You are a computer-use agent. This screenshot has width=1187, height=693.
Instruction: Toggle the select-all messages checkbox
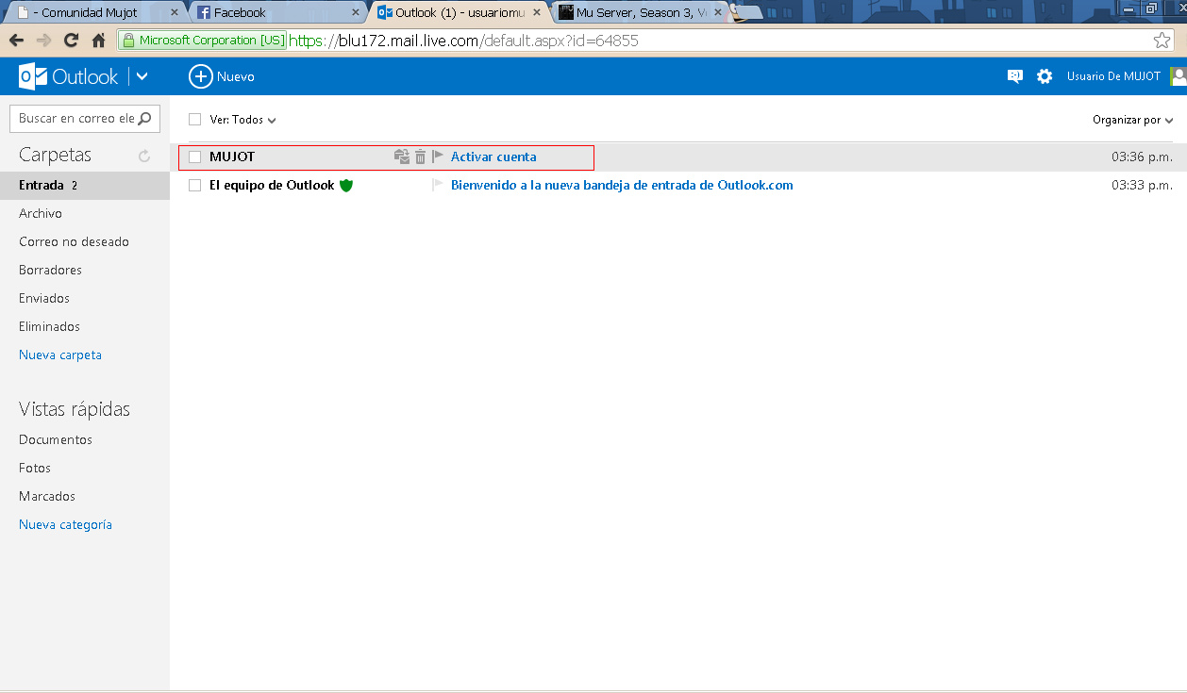(195, 120)
